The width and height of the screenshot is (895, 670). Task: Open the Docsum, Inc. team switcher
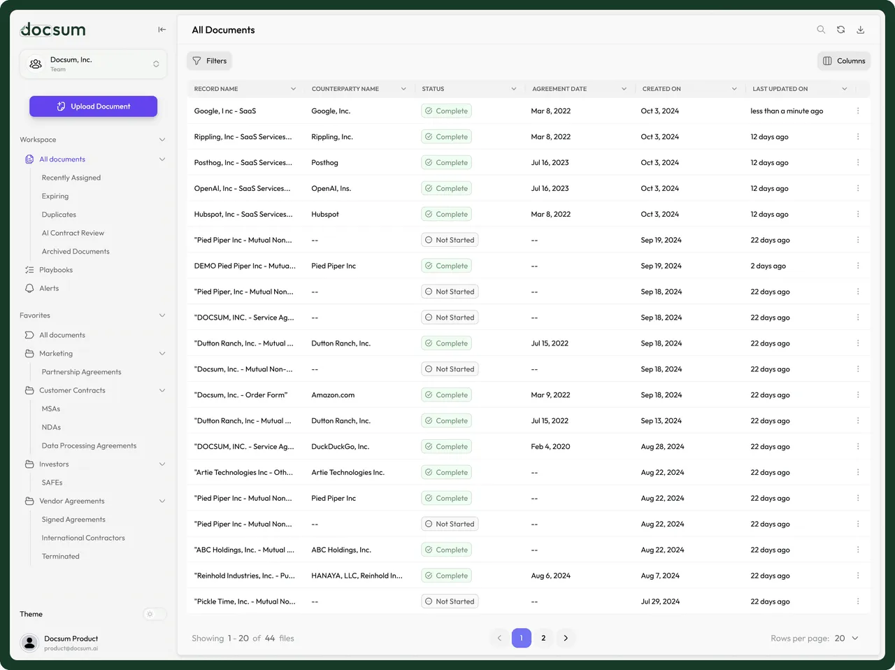pyautogui.click(x=94, y=64)
